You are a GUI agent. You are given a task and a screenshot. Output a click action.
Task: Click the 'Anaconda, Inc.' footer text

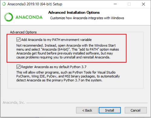(14, 103)
